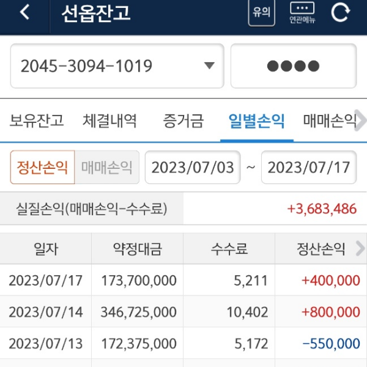Screen dimensions: 367x367
Task: Open the 유의 notice icon
Action: [x=261, y=13]
